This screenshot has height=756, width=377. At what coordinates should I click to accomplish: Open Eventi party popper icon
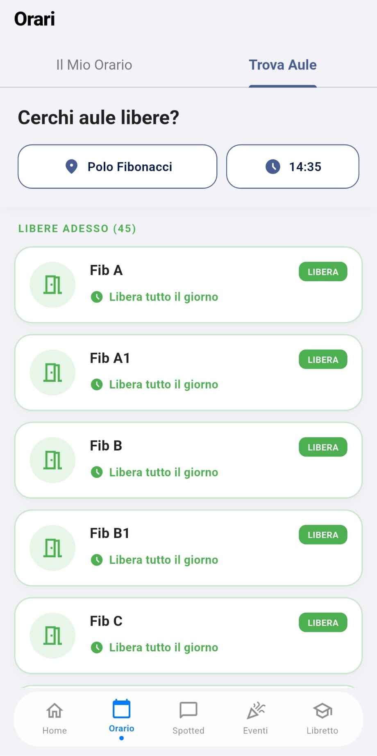click(x=256, y=710)
